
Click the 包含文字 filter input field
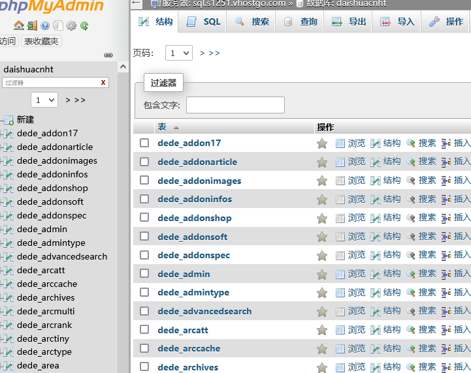coord(235,105)
